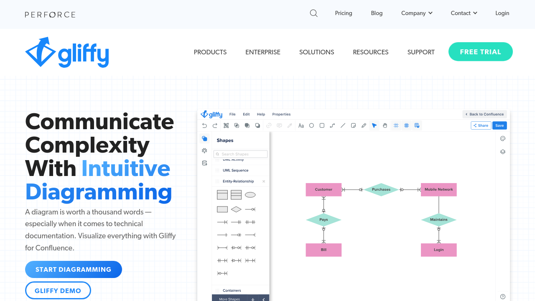Open the Pricing link
535x301 pixels.
pyautogui.click(x=344, y=13)
